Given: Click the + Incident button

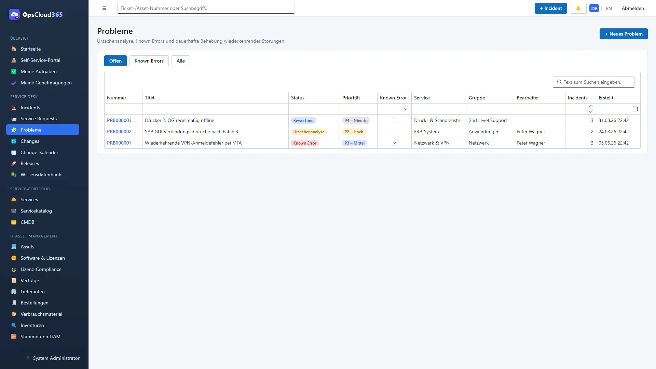Looking at the screenshot, I should pos(551,8).
